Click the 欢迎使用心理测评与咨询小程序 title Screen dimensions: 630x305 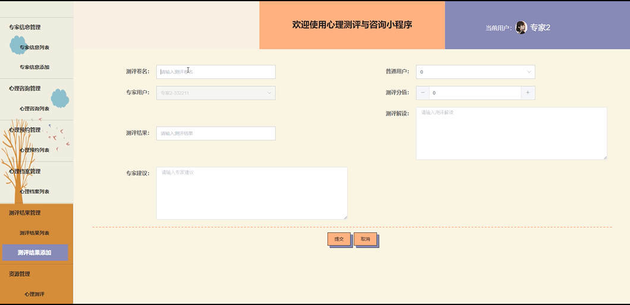tap(352, 24)
